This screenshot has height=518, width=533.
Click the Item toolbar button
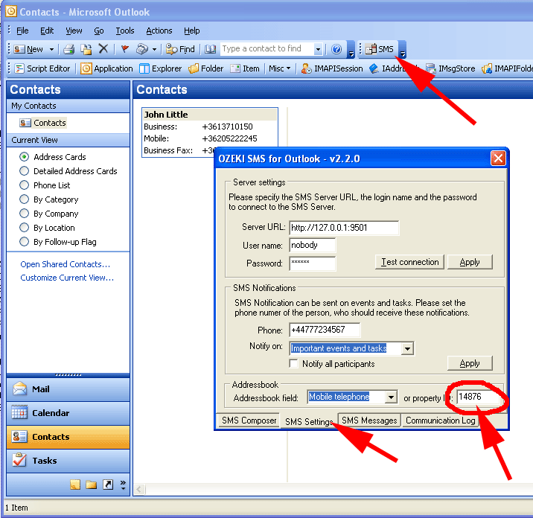click(x=245, y=68)
